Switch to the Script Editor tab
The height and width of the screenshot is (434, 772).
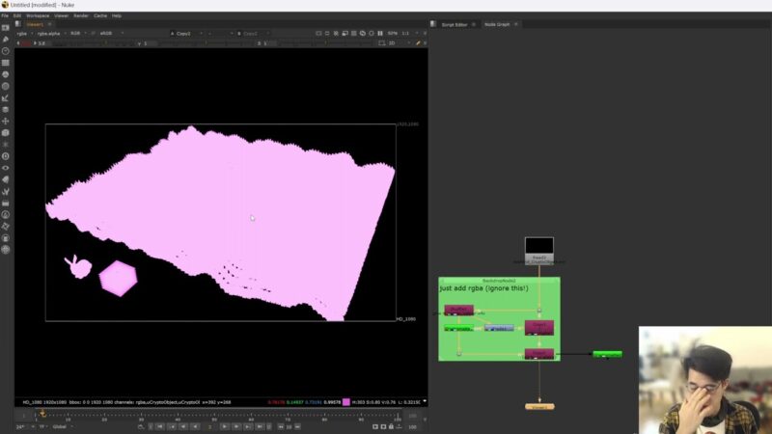pyautogui.click(x=455, y=24)
